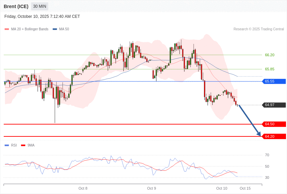Click the blue downward arrow head
The width and height of the screenshot is (287, 194).
tap(259, 134)
